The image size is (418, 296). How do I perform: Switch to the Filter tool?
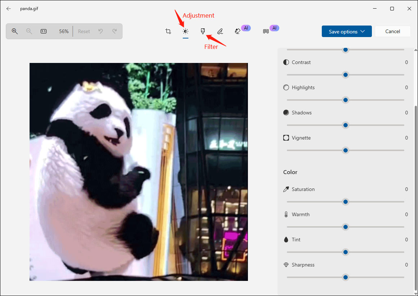pyautogui.click(x=203, y=31)
